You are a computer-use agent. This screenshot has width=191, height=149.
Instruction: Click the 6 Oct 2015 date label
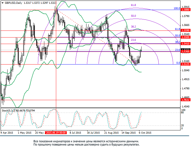(x=145, y=133)
